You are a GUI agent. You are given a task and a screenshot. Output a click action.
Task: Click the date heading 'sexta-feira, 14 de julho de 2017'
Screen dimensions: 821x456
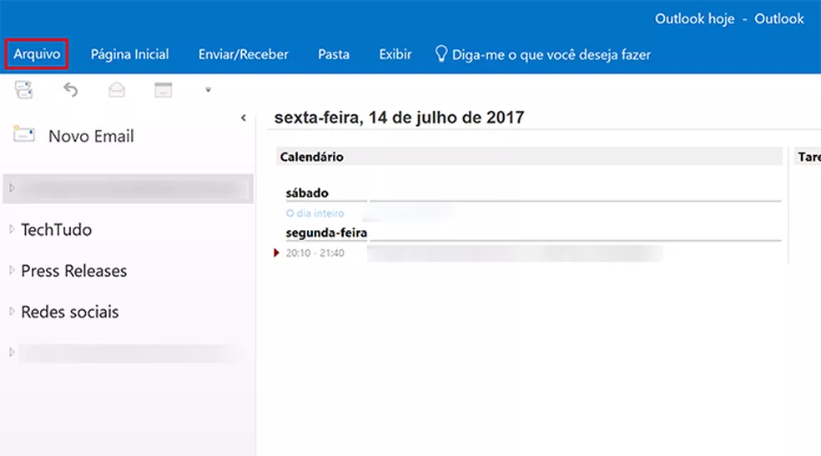tap(399, 118)
